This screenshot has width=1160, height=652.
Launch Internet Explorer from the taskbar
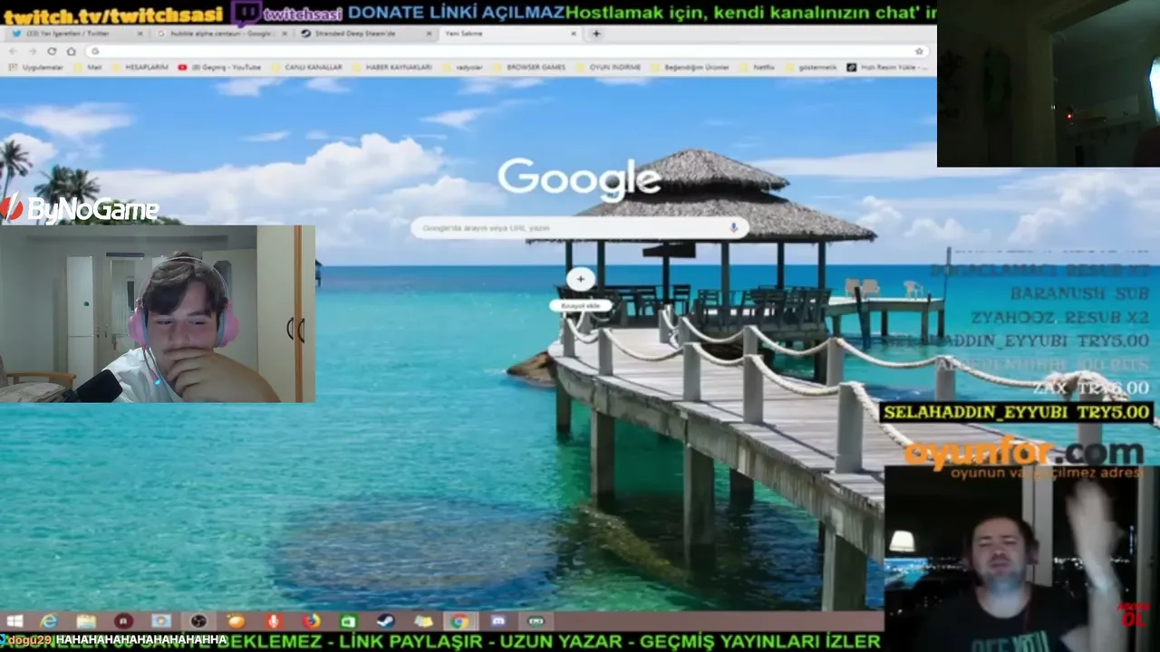(49, 621)
